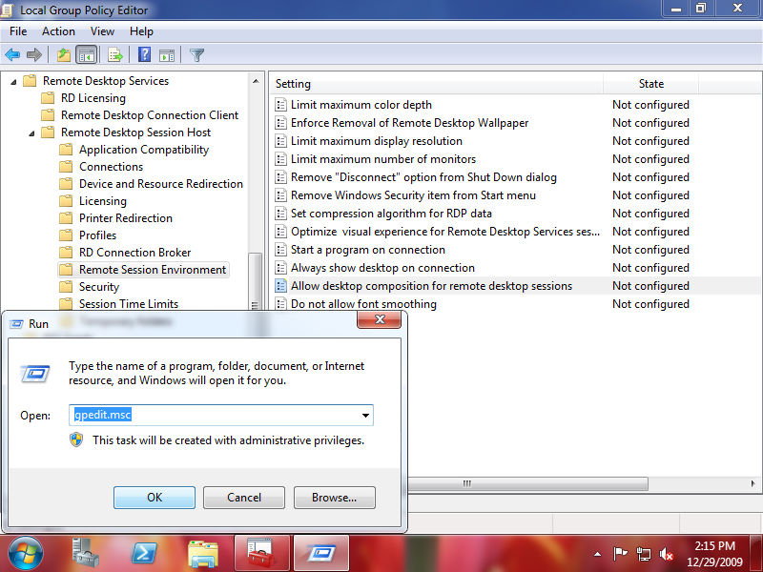Open Server Manager from taskbar
763x572 pixels.
tap(86, 554)
